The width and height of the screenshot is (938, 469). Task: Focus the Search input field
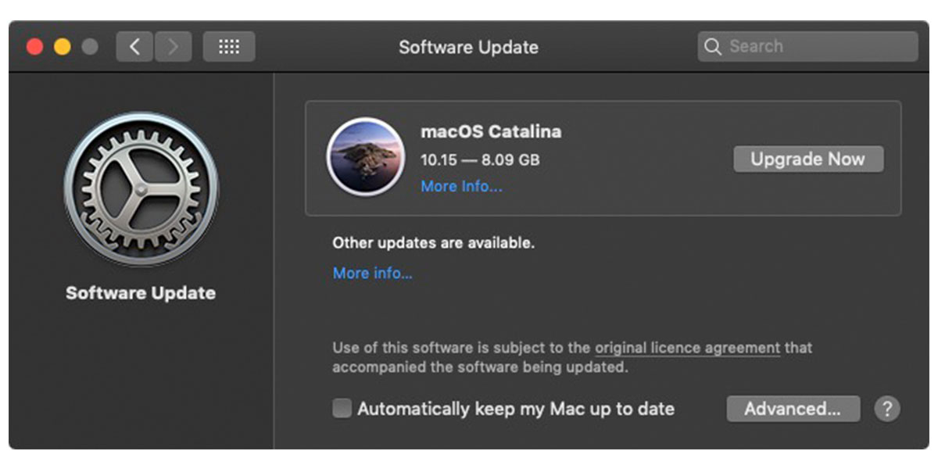coord(807,47)
